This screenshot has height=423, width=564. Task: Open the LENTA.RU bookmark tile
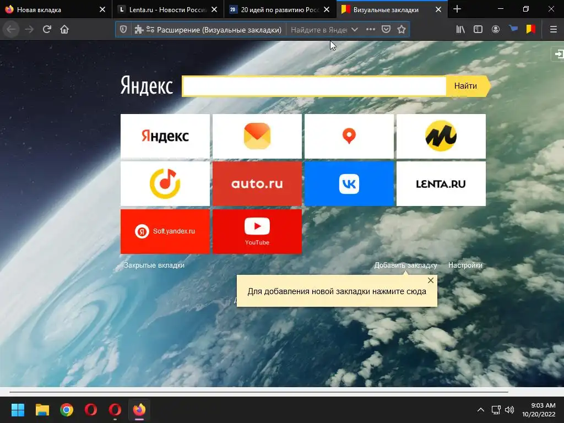[441, 184]
